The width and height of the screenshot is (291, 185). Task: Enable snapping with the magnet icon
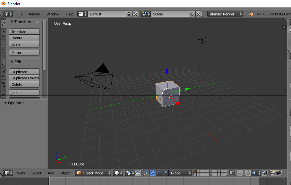[248, 173]
